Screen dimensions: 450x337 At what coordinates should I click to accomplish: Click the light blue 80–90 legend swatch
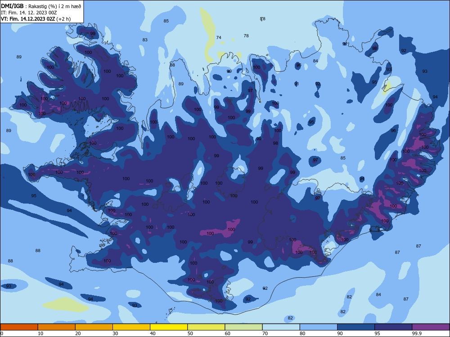click(x=319, y=327)
